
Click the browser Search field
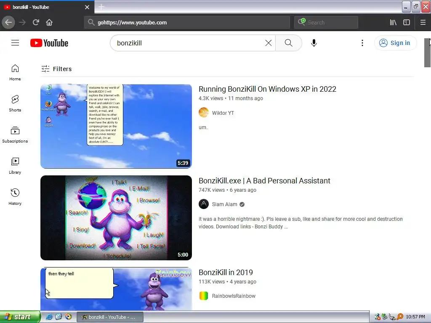coord(326,22)
